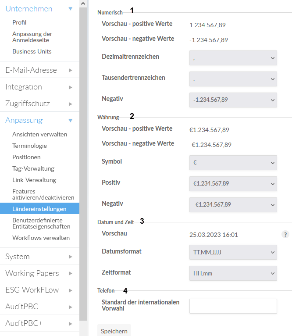This screenshot has width=292, height=336.
Task: Open the Profil menu entry
Action: click(x=19, y=22)
